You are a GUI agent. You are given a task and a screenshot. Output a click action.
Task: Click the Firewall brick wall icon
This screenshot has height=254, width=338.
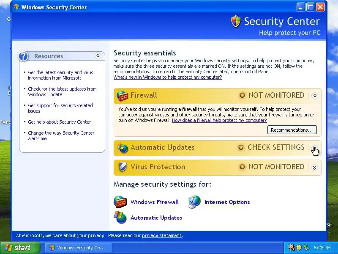click(x=122, y=96)
